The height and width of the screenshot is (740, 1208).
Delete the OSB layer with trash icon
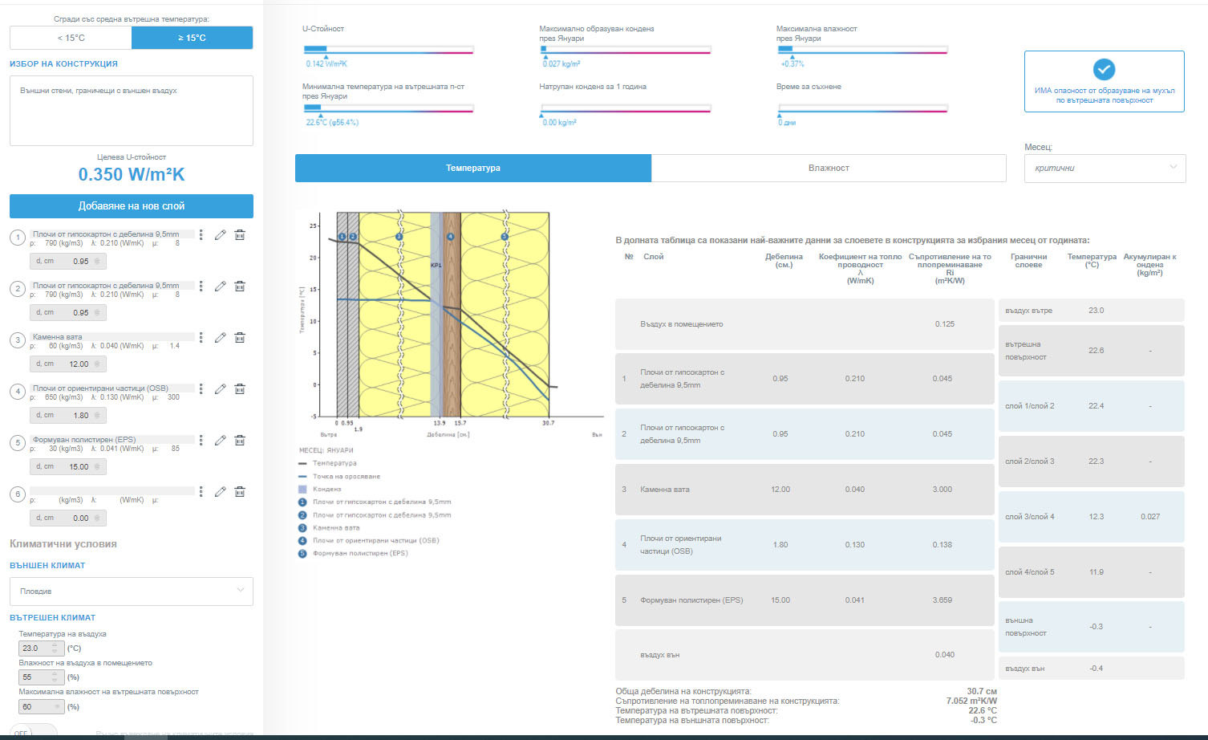coord(240,389)
